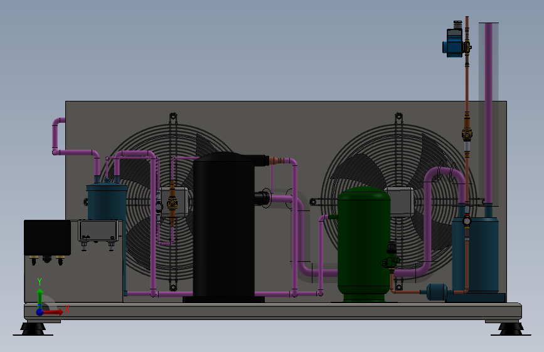Pick the small blue filter drier

[437, 292]
